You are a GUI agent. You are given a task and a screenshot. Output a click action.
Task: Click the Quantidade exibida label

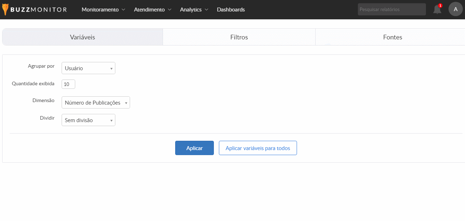33,83
